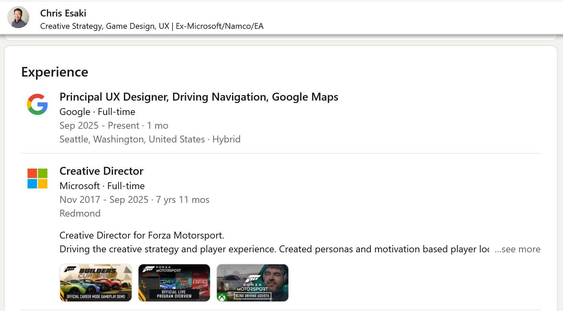Click the name Chris Esaki in header
Screen dimensions: 563x311
pos(63,13)
